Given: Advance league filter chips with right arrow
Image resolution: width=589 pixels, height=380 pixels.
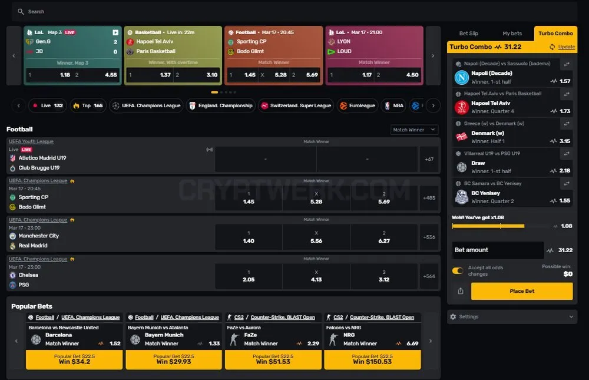Looking at the screenshot, I should click(433, 105).
